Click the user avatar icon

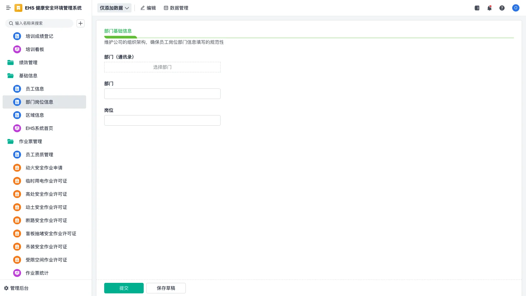pyautogui.click(x=515, y=8)
